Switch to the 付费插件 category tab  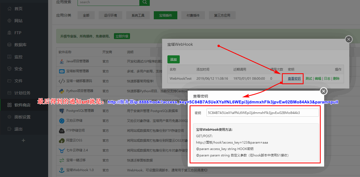193,16
